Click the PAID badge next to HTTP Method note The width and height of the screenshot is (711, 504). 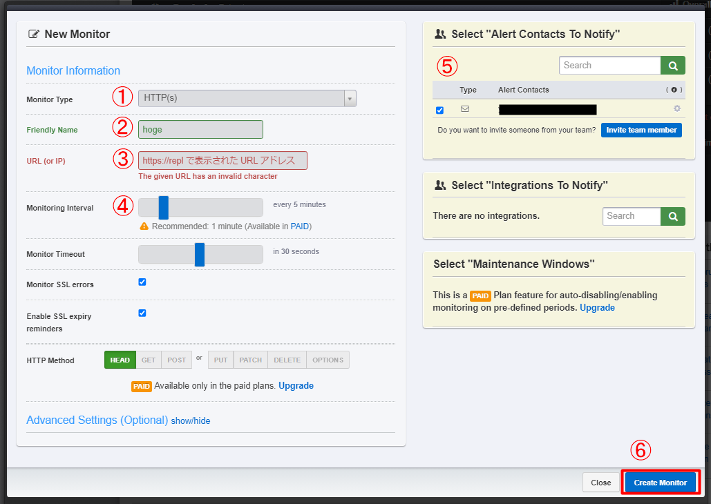click(x=141, y=385)
